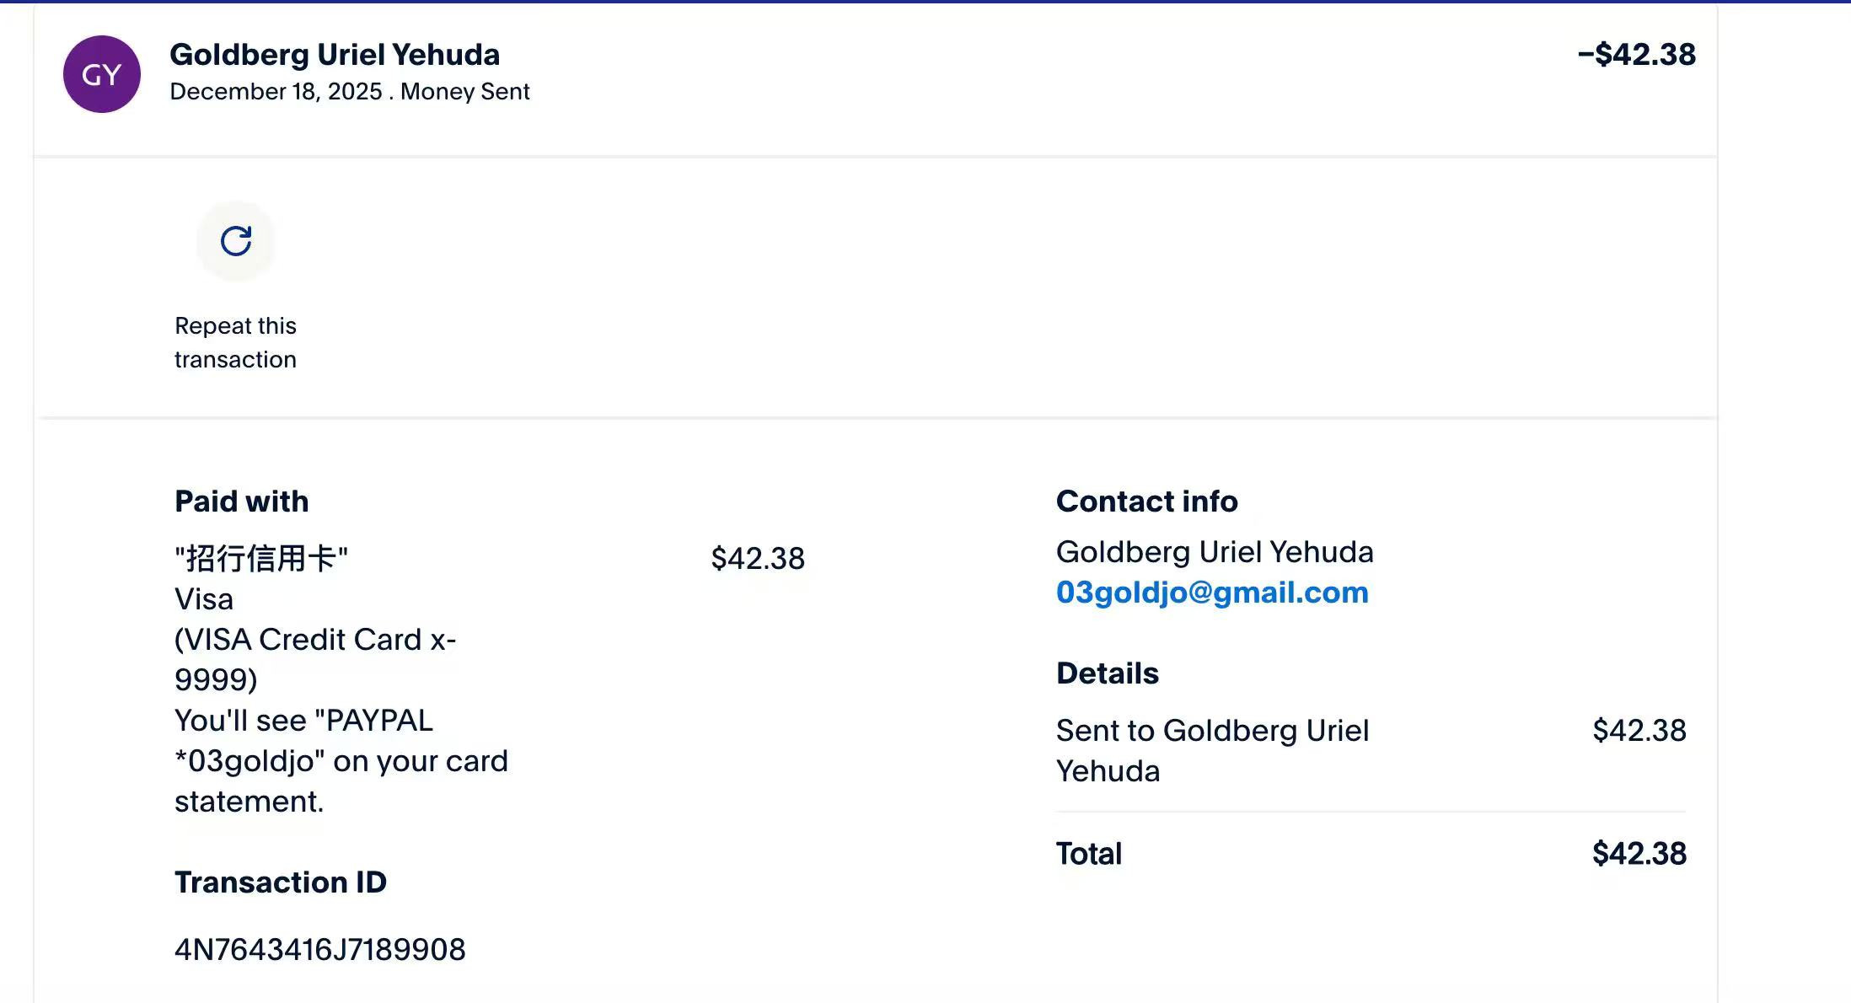Click the "Details" heading
Screen dimensions: 1851x1003
[1107, 673]
